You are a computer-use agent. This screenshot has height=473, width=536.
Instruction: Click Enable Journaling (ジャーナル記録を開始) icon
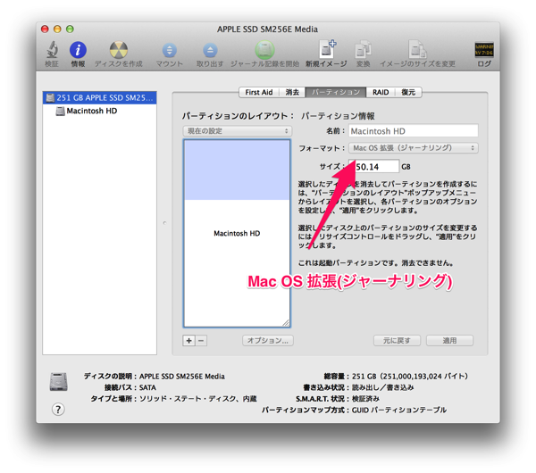click(264, 50)
